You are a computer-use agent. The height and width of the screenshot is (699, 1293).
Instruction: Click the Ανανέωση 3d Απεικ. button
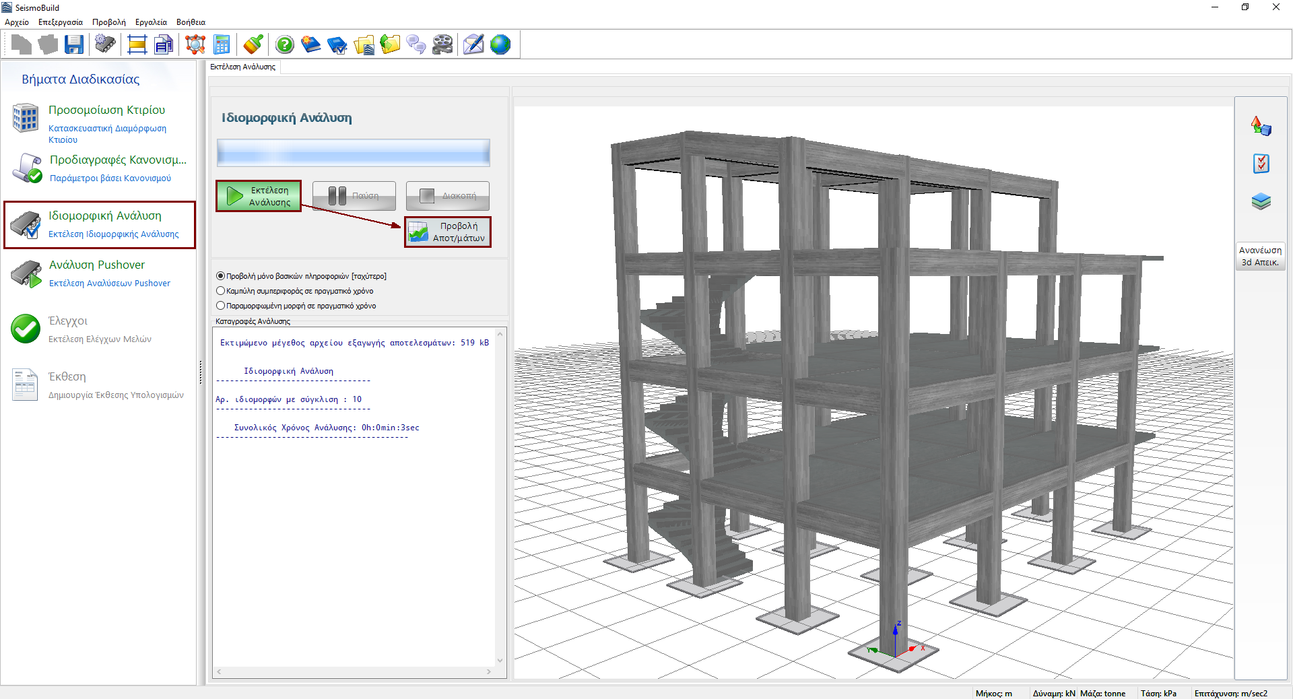pyautogui.click(x=1260, y=256)
